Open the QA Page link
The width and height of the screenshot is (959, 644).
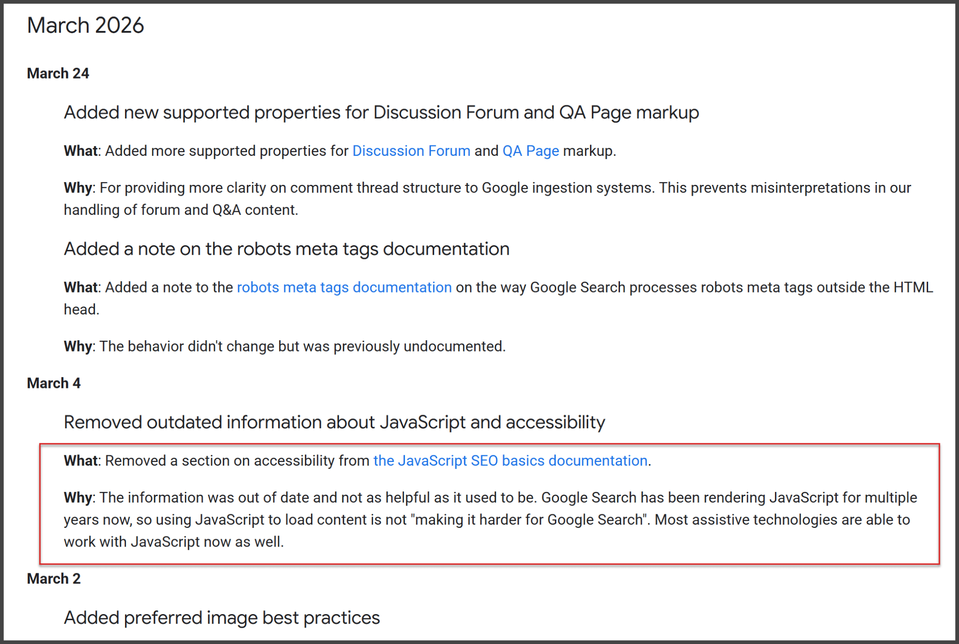[x=531, y=151]
